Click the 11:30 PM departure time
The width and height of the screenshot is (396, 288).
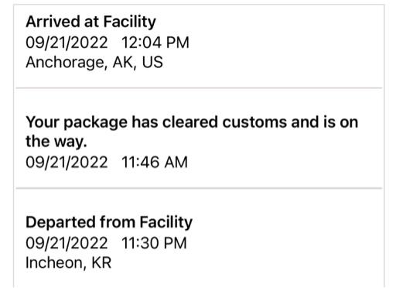click(x=154, y=243)
